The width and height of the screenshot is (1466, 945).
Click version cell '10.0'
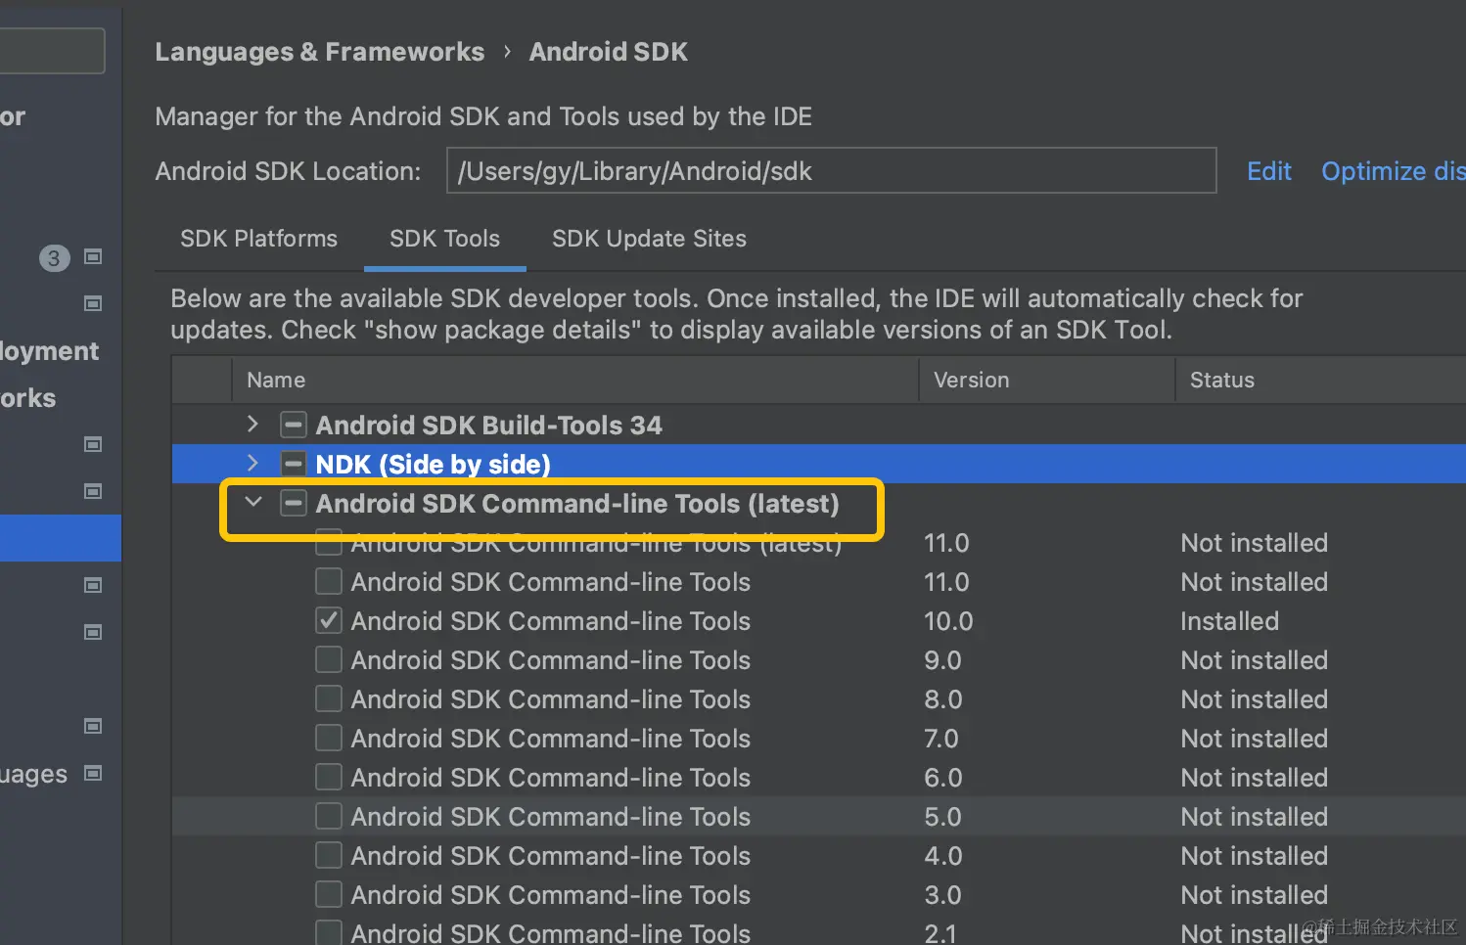click(948, 621)
